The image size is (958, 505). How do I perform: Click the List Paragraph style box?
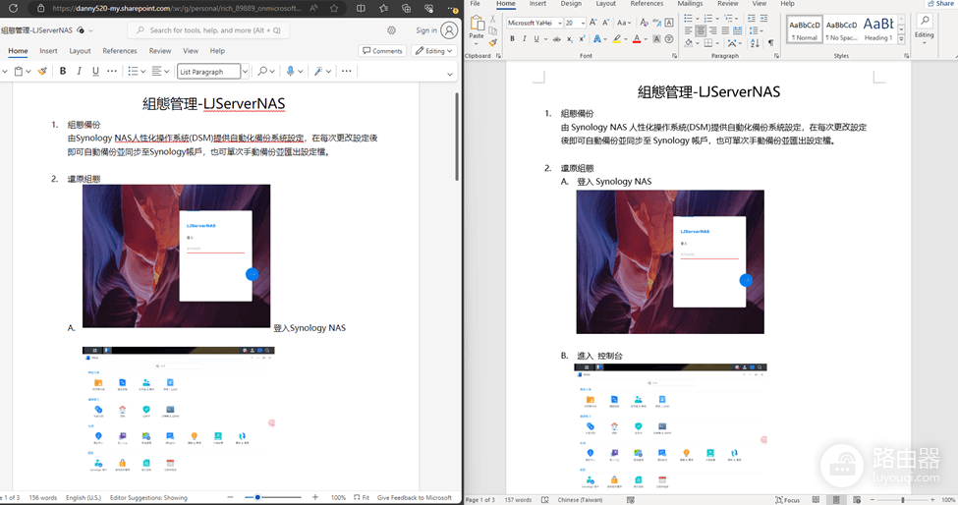coord(208,72)
